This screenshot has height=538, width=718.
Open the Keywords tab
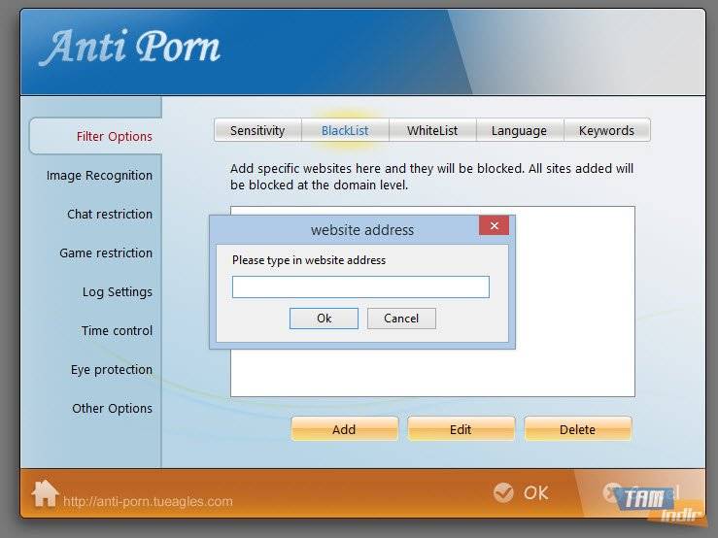point(606,130)
